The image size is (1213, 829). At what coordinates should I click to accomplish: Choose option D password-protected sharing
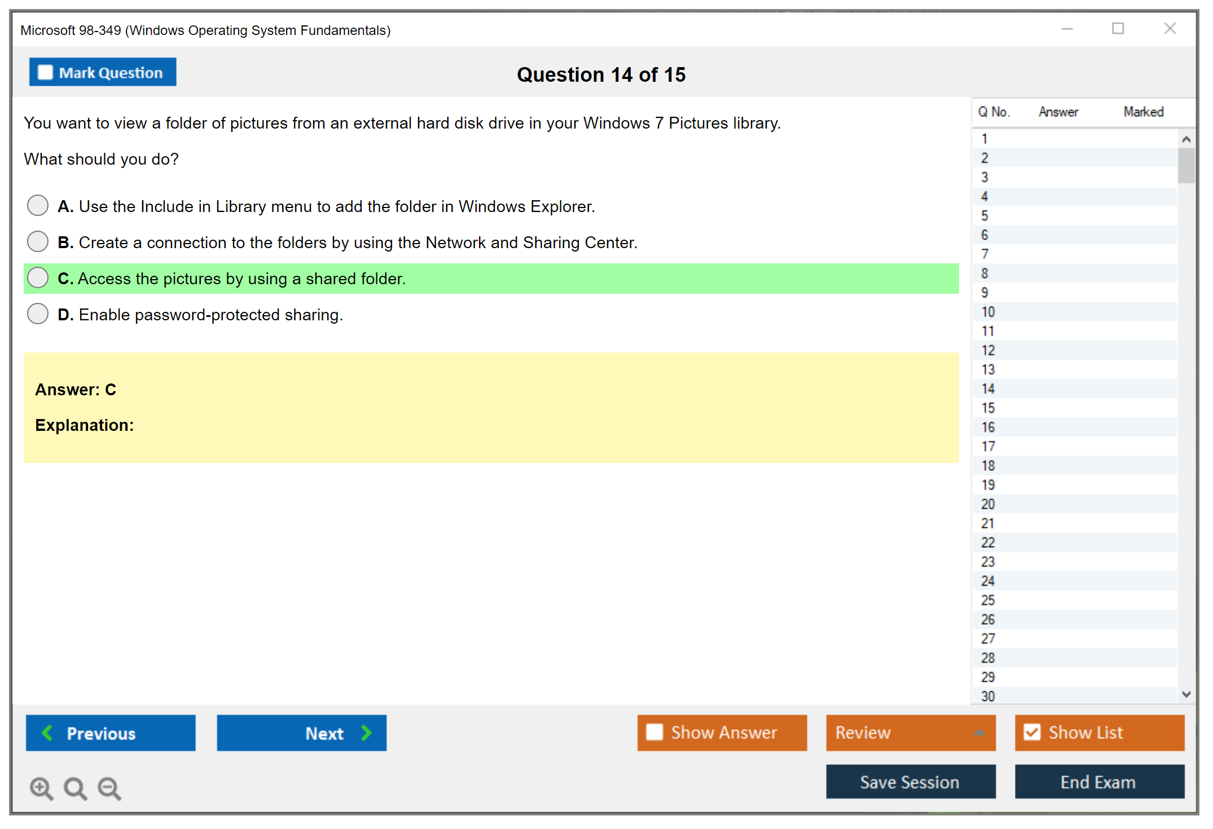point(38,314)
